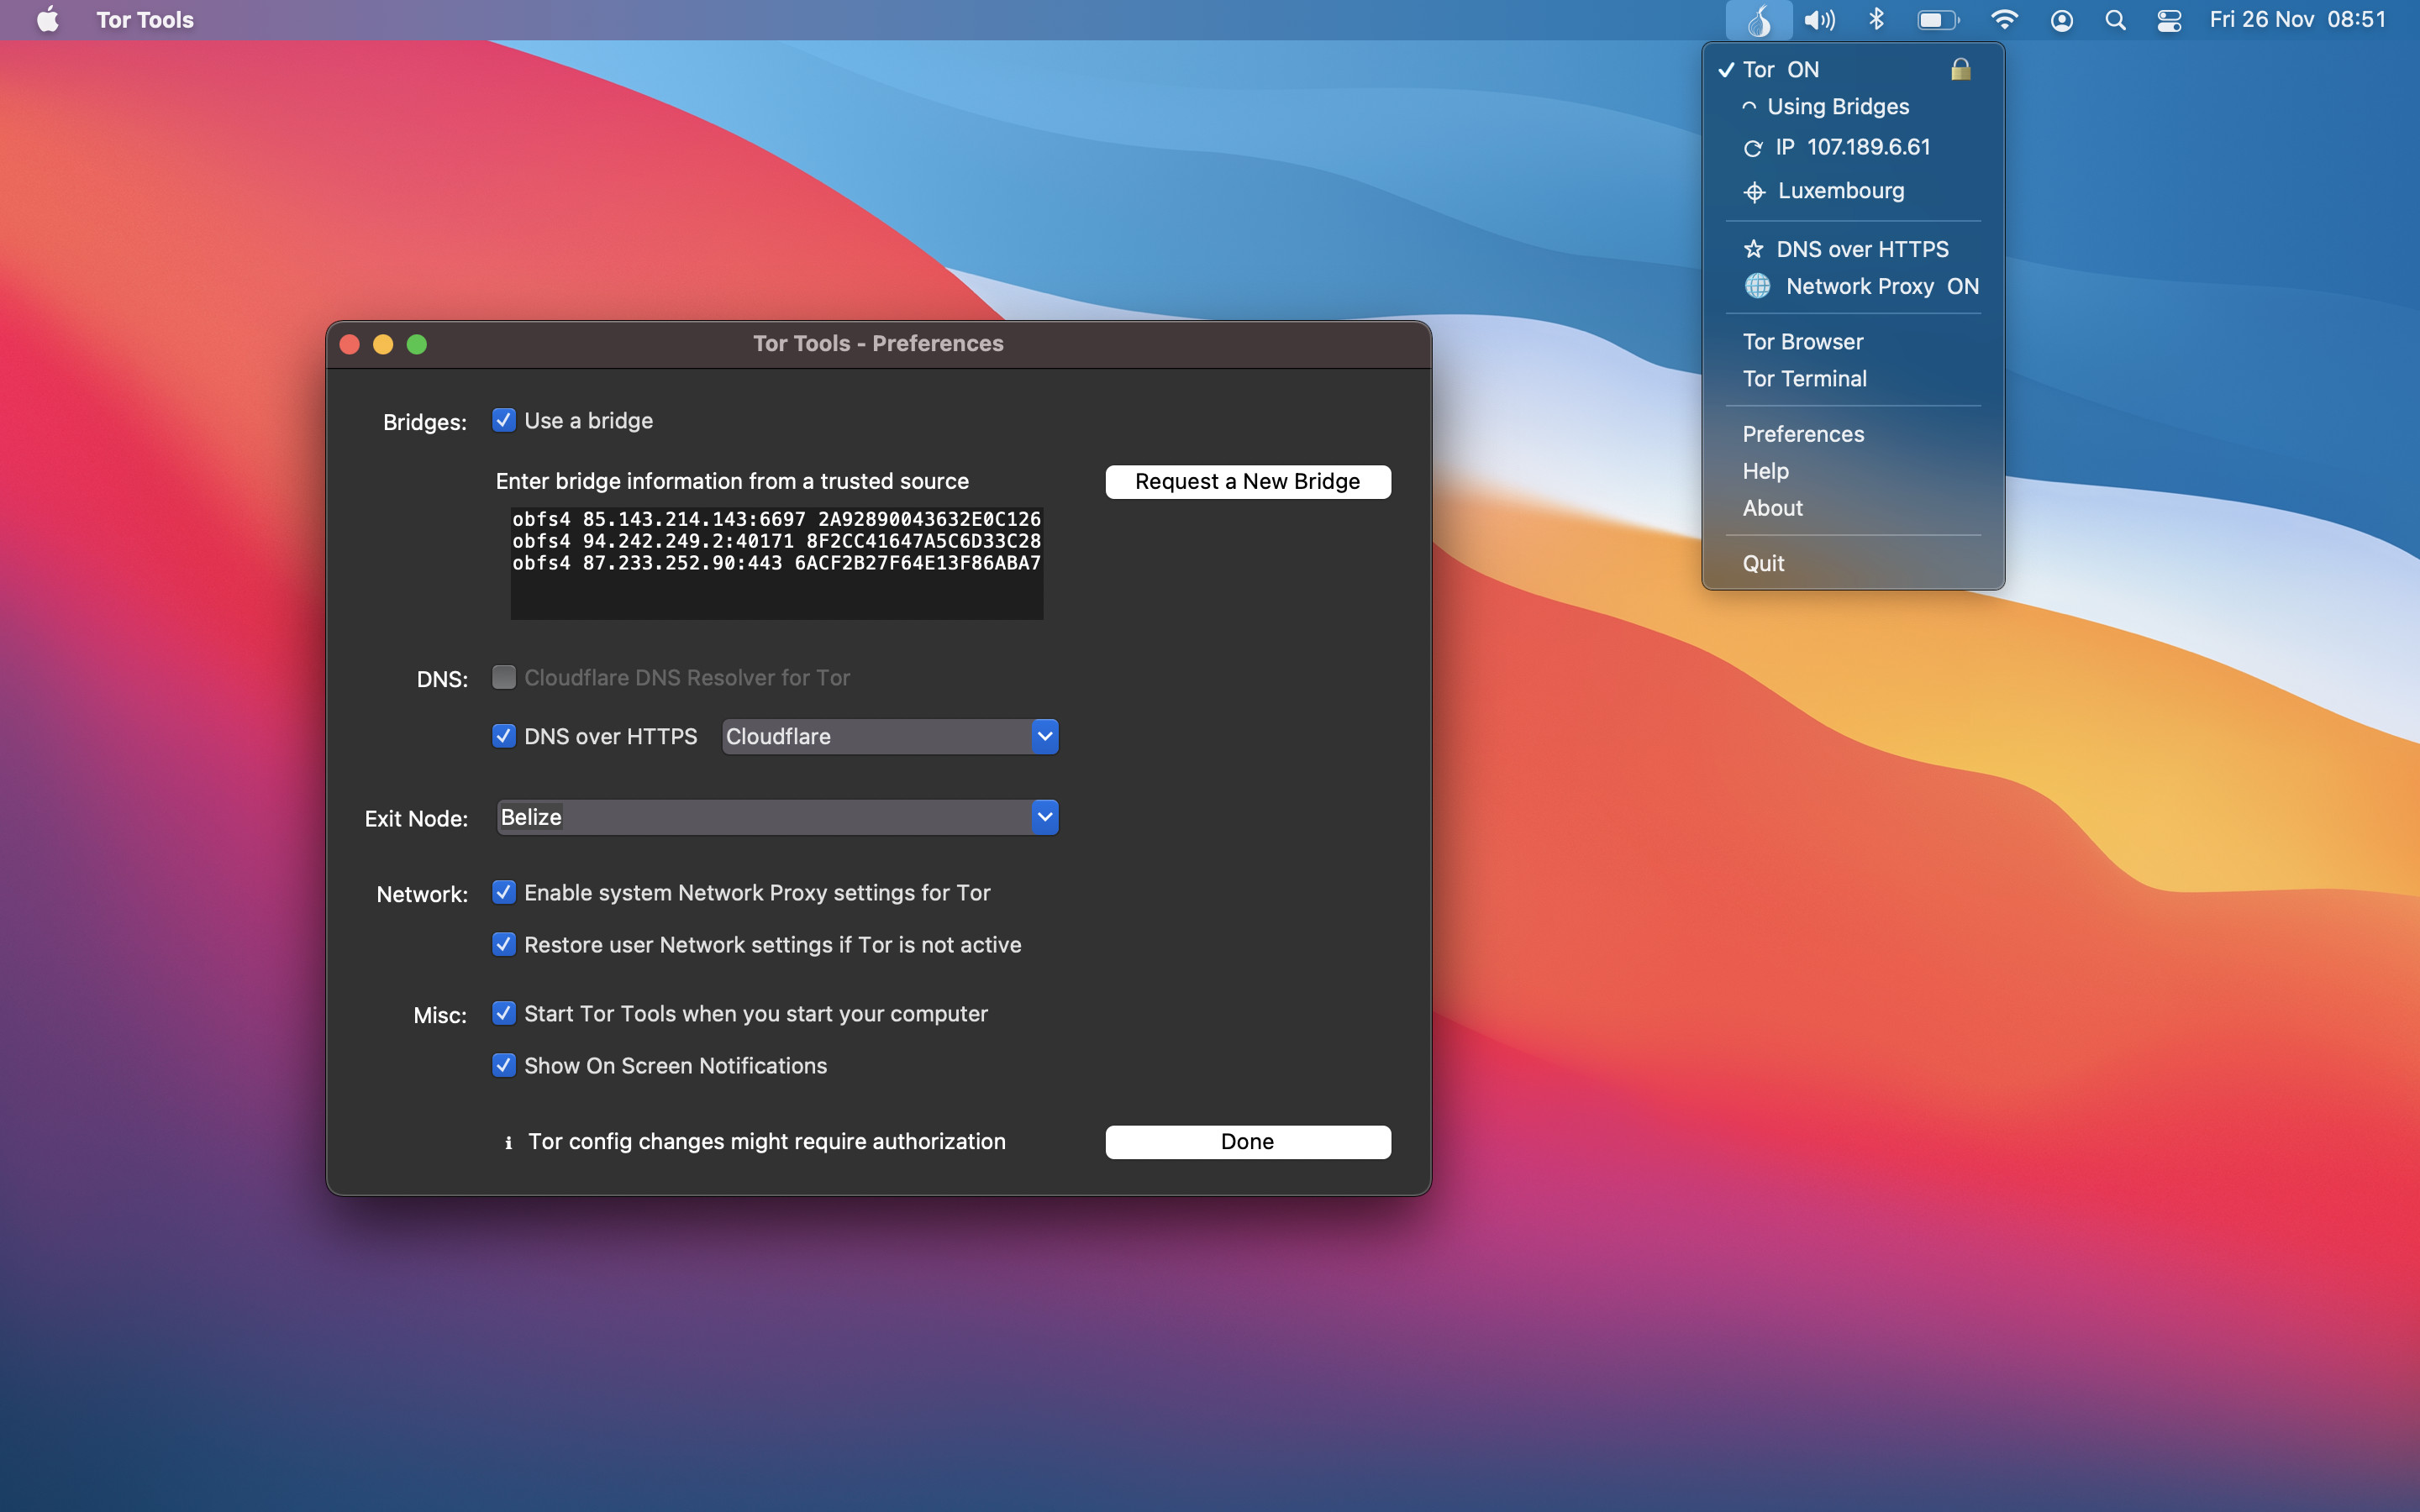This screenshot has height=1512, width=2420.
Task: Click bridge line starting obfs4 85.143.214.143
Action: [x=777, y=519]
